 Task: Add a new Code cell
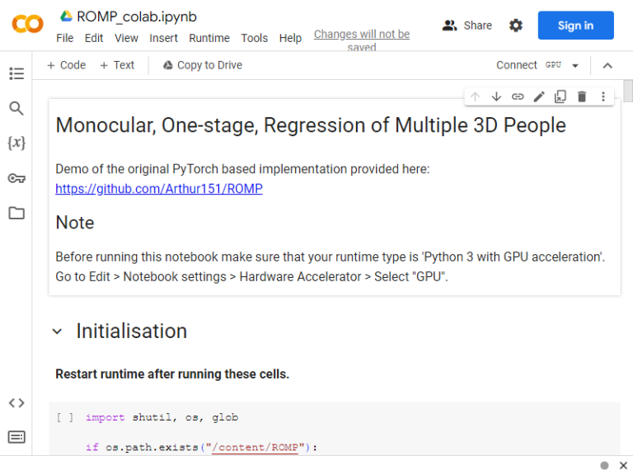66,65
